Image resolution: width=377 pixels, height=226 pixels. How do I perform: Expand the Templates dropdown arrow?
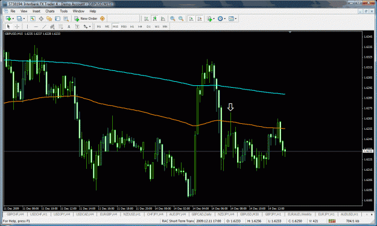tap(236, 19)
